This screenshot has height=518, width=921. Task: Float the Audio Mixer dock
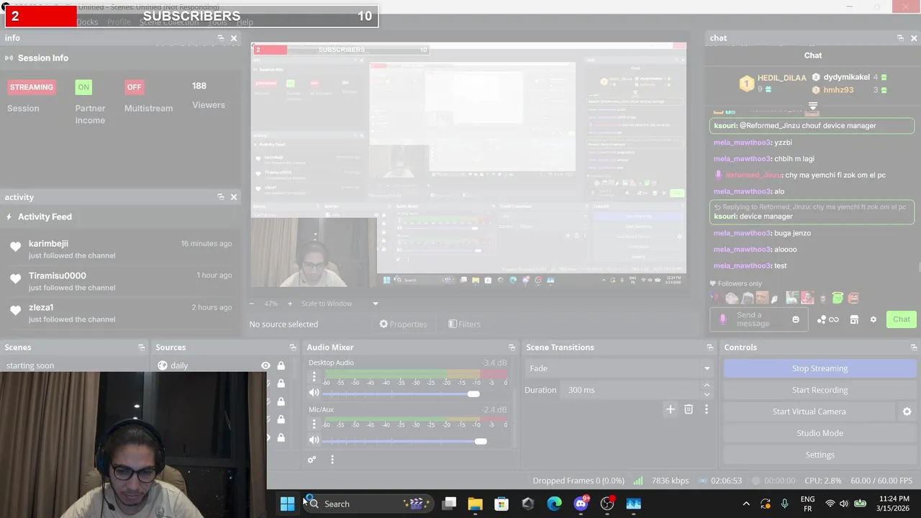tap(512, 347)
